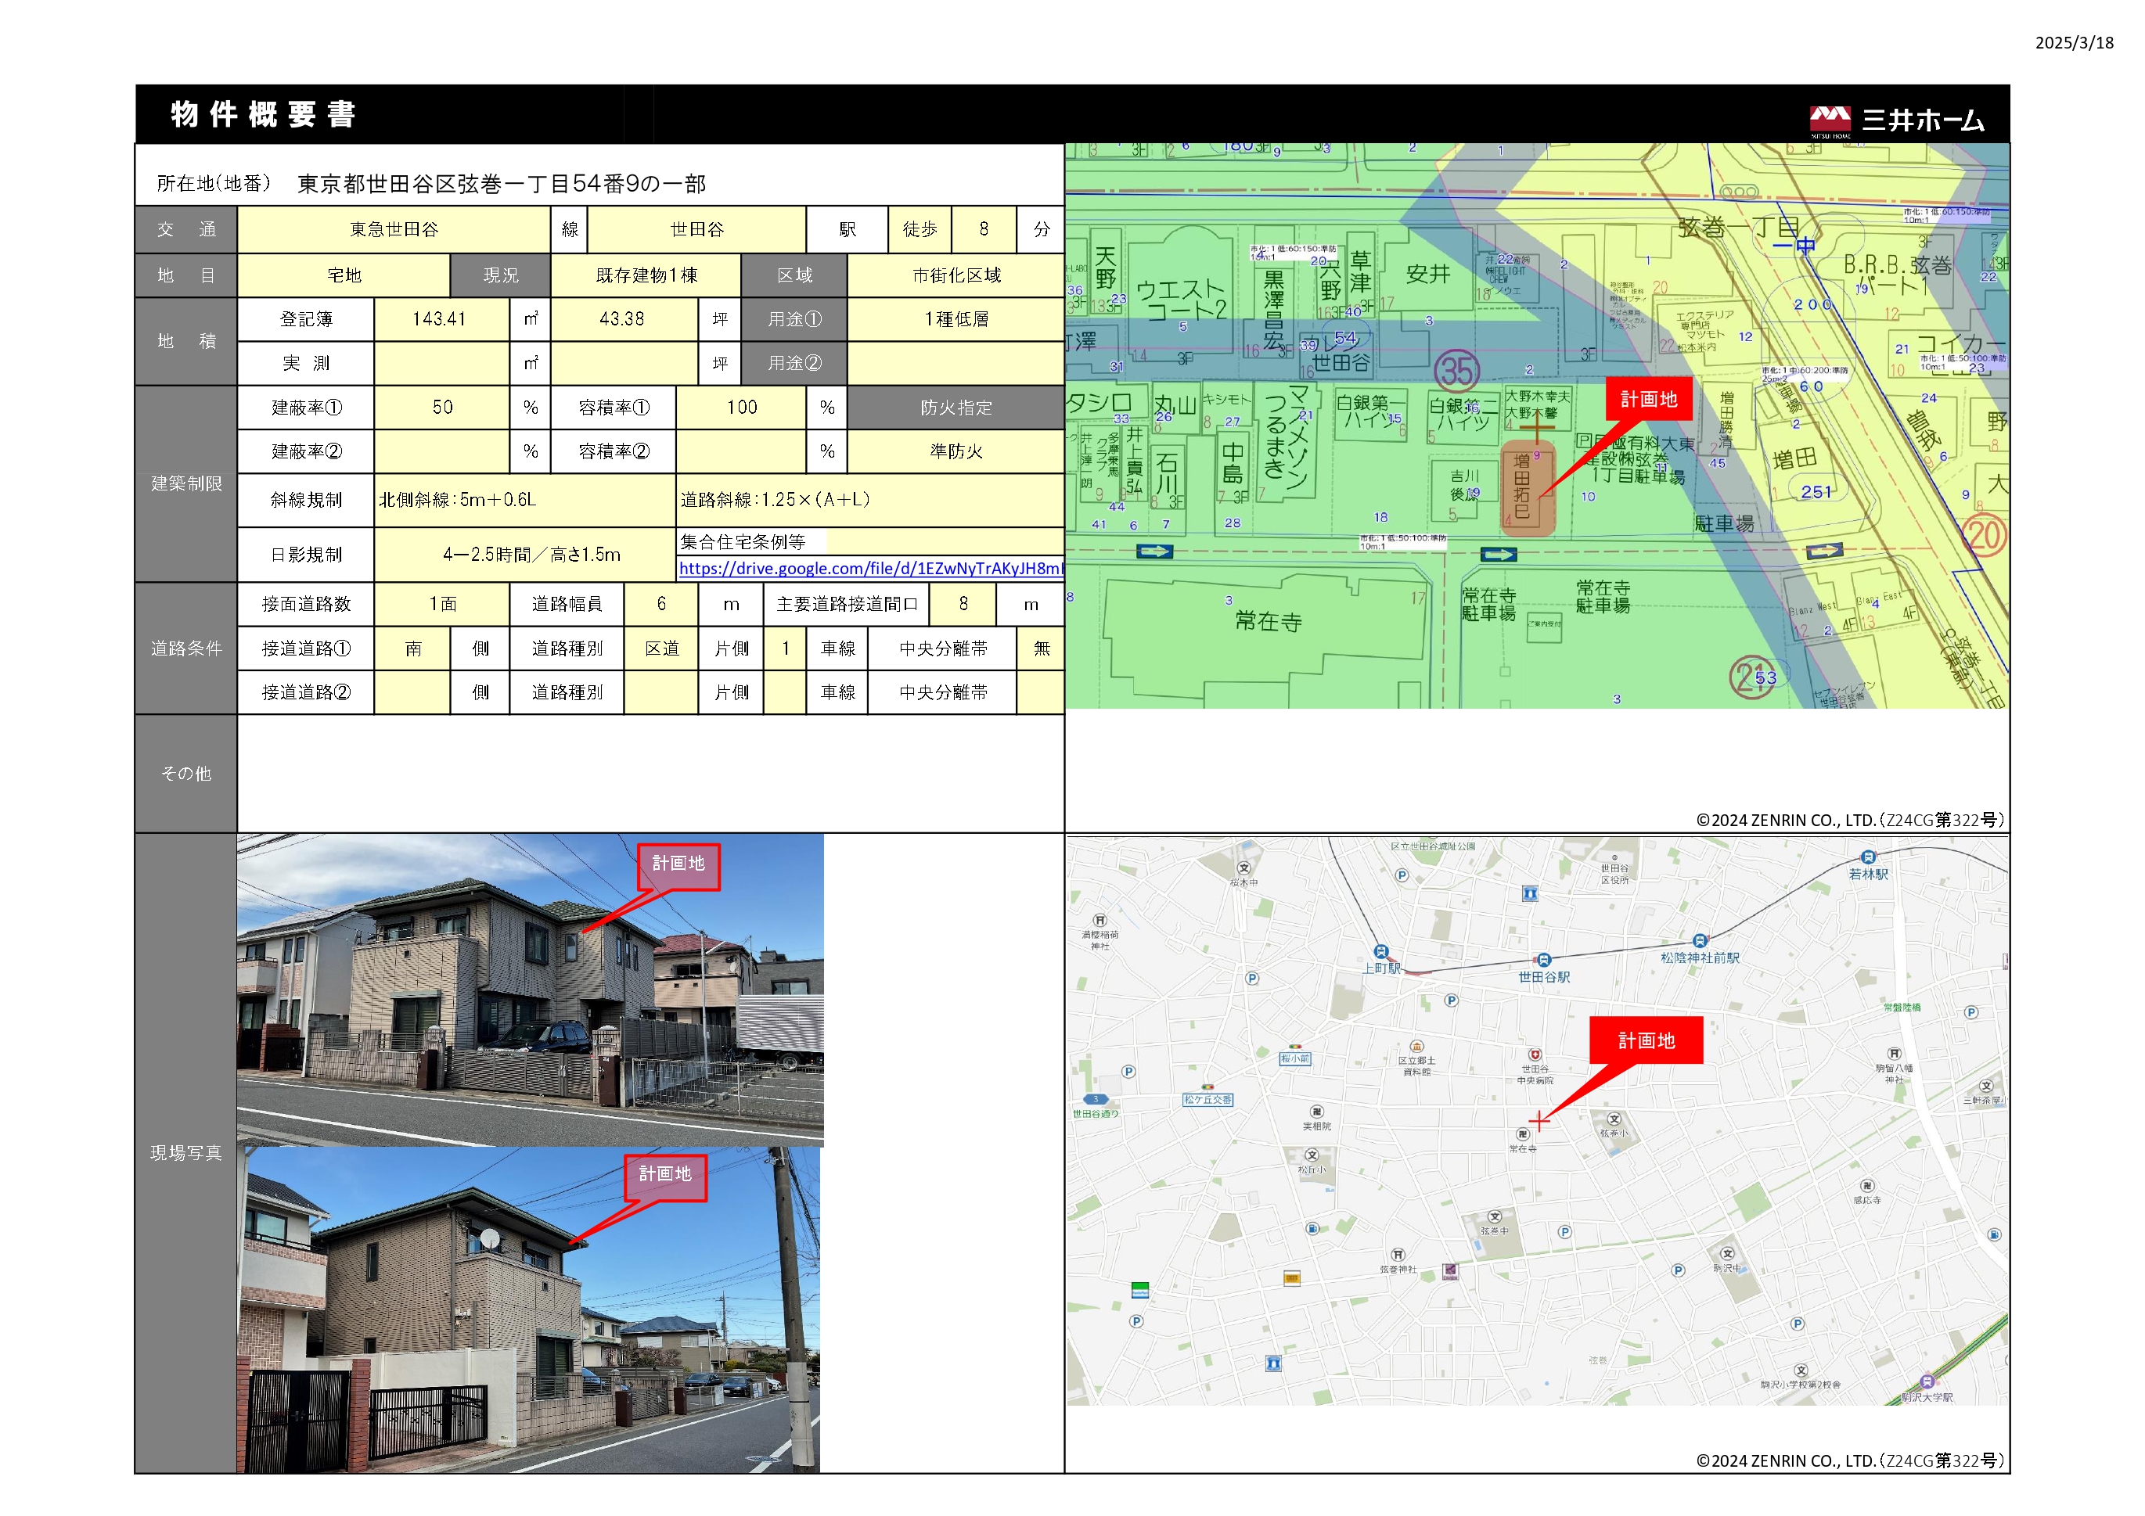Viewport: 2145px width, 1516px height.
Task: Click the 計画地 callout on the zoning map
Action: (x=1648, y=399)
